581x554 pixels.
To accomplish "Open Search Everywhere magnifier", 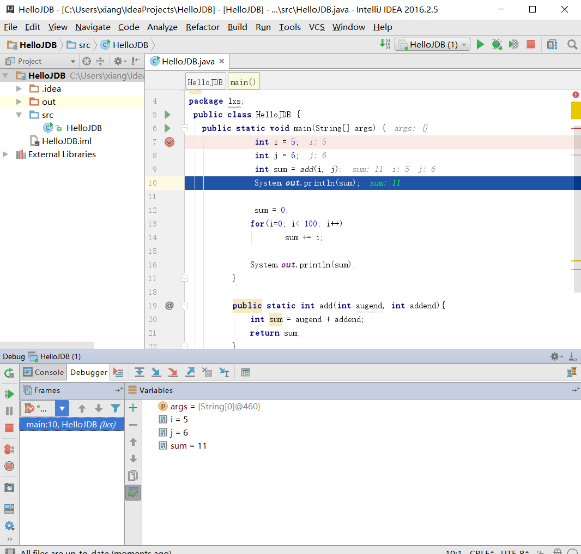I will click(572, 45).
